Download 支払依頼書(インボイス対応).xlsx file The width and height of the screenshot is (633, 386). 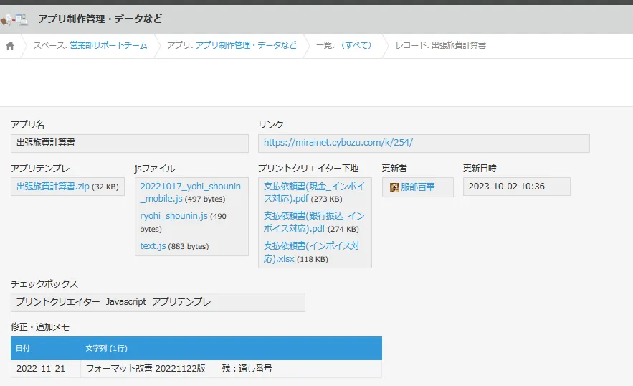click(311, 253)
